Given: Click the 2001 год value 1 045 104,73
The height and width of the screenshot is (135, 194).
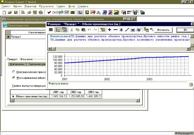Looking at the screenshot, I should 58,96.
